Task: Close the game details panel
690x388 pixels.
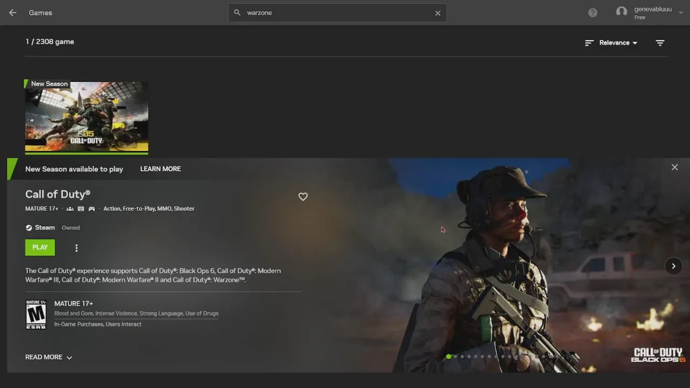Action: (x=674, y=167)
